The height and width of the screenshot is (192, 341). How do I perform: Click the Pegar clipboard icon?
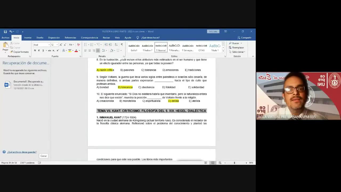point(5,45)
